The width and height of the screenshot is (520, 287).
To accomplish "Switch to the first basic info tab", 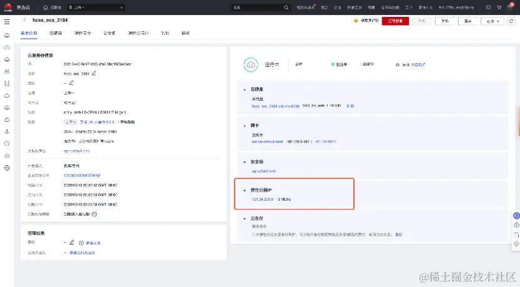I will [x=29, y=33].
